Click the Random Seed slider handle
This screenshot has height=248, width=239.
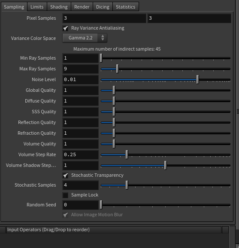tap(101, 205)
